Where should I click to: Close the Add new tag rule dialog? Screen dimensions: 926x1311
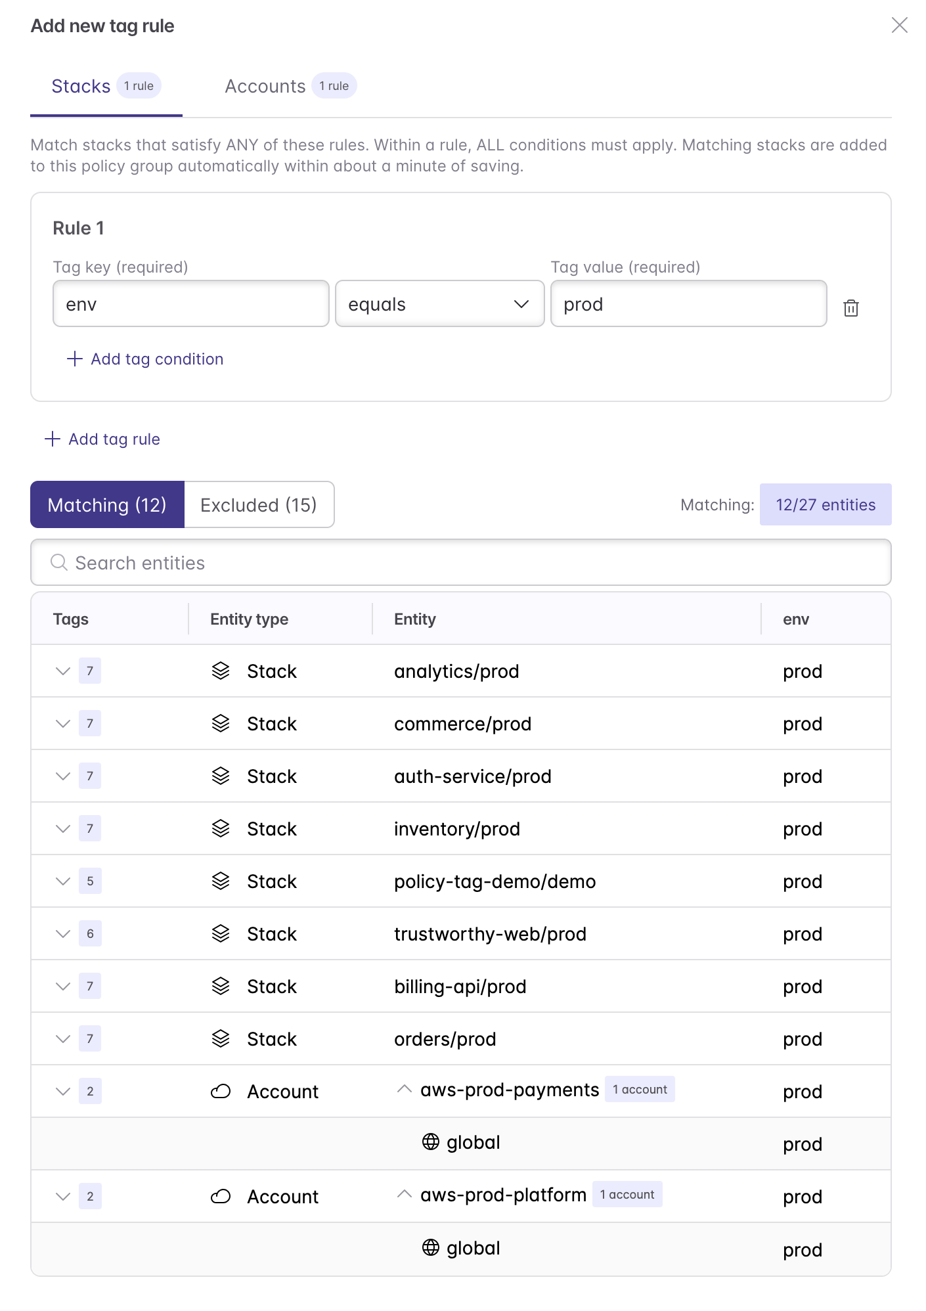coord(899,25)
